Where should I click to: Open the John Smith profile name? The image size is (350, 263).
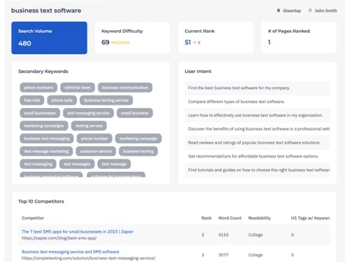pyautogui.click(x=325, y=11)
